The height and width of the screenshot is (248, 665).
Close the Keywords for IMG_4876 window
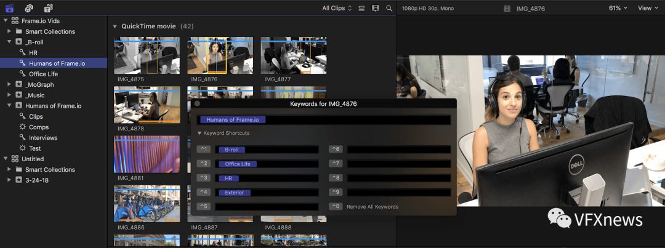click(197, 104)
